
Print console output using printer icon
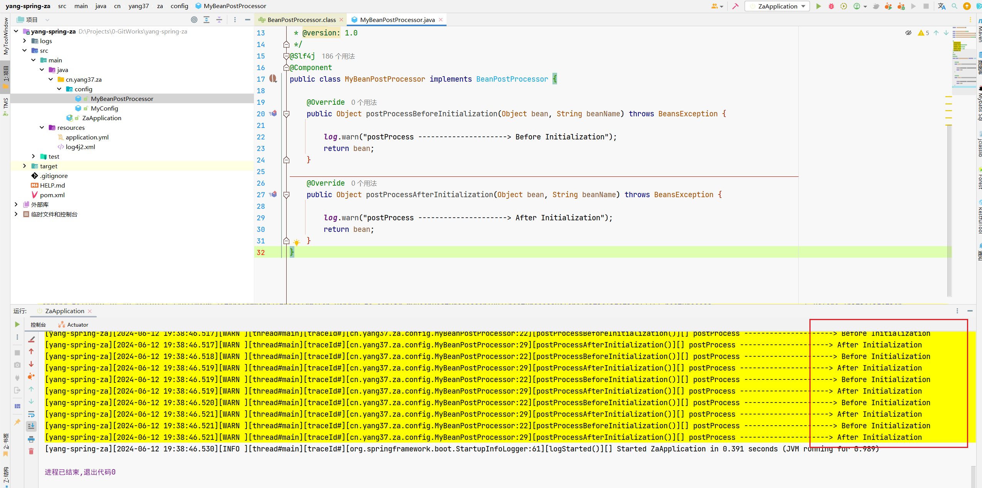31,439
